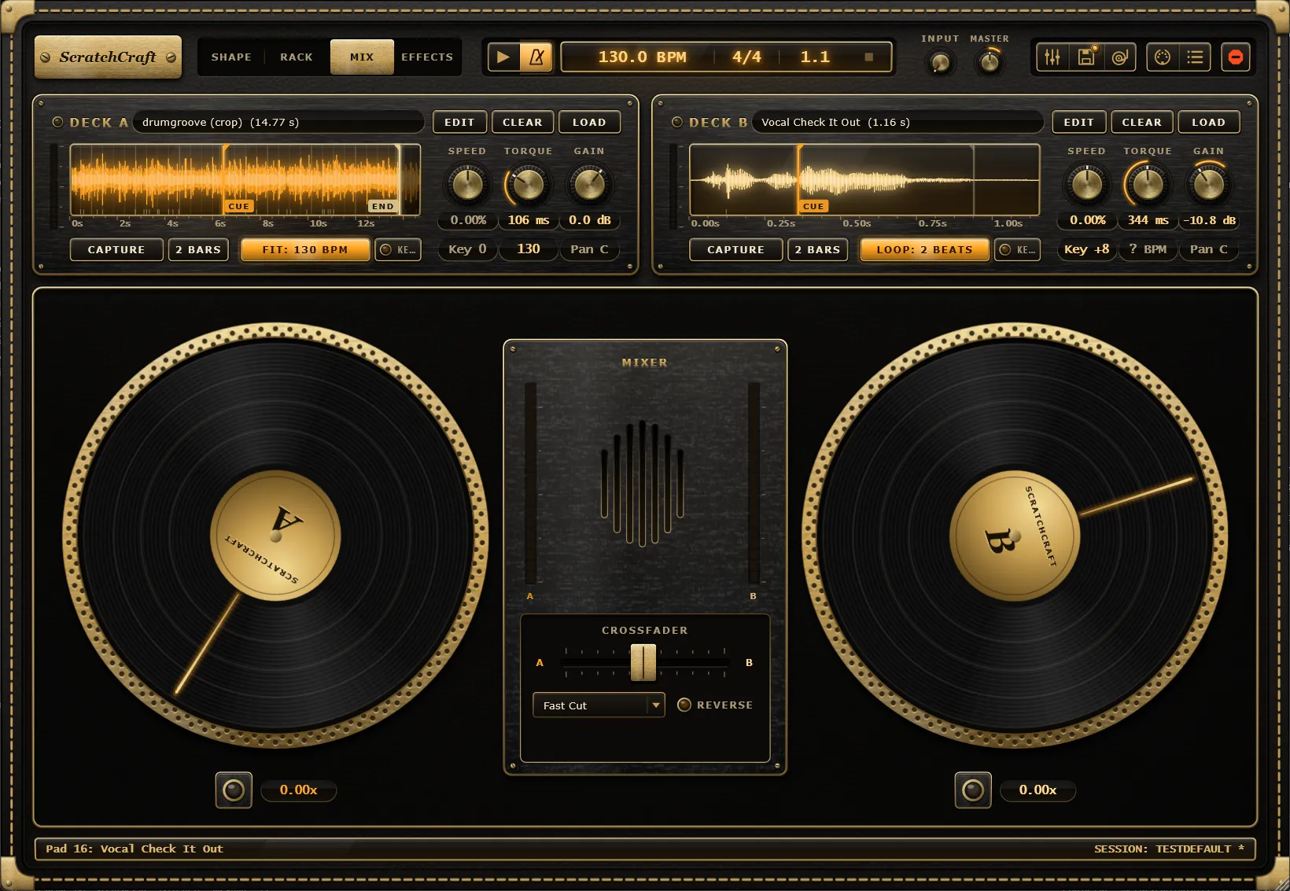The image size is (1290, 891).
Task: Click the MASTER volume knob
Action: point(990,62)
